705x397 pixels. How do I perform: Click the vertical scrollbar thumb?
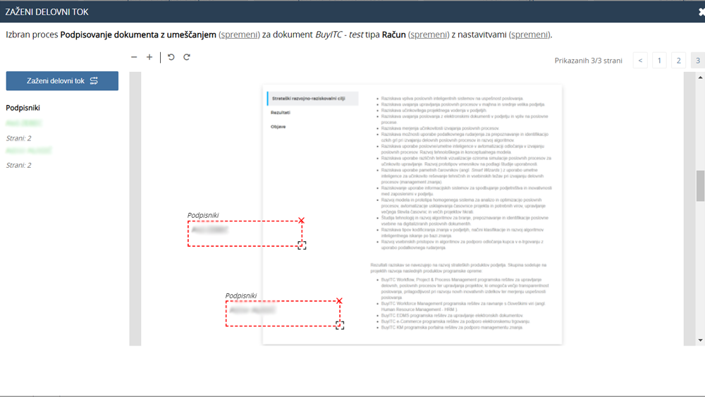pyautogui.click(x=700, y=185)
